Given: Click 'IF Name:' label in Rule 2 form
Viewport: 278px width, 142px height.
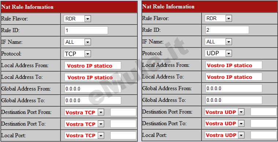Looking at the screenshot, I should (153, 42).
